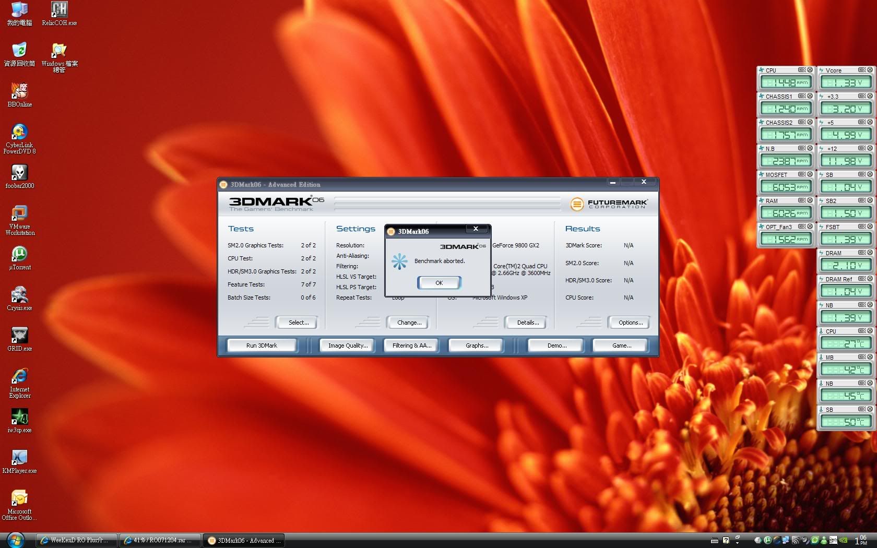This screenshot has width=877, height=548.
Task: Select the VMware Workstation shortcut
Action: coord(19,221)
